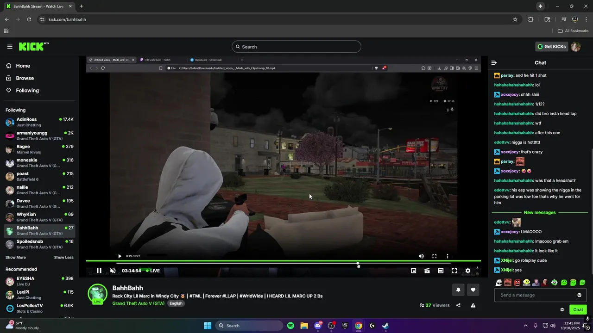Unmute the stream volume icon

(113, 271)
